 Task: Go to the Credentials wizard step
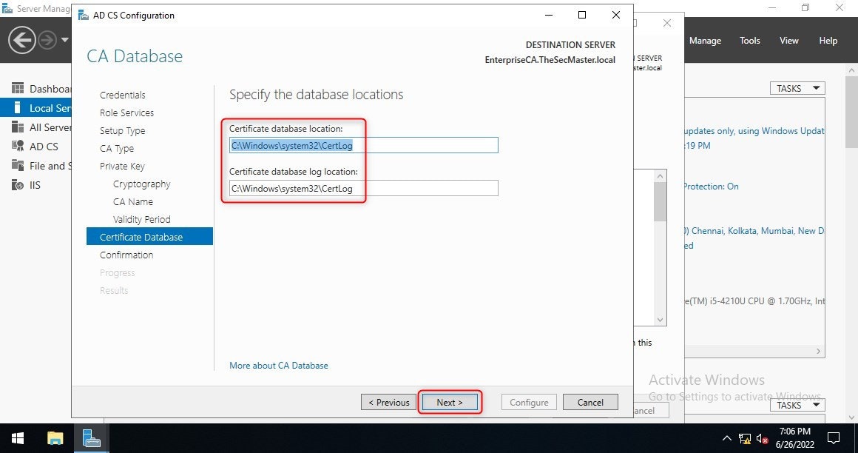point(123,95)
